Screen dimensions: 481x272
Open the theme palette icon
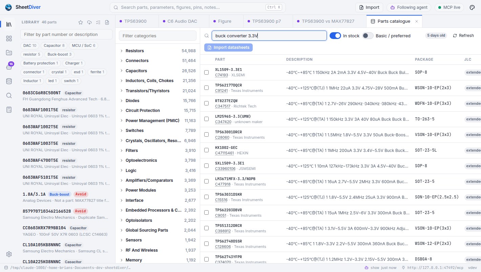pos(472,7)
